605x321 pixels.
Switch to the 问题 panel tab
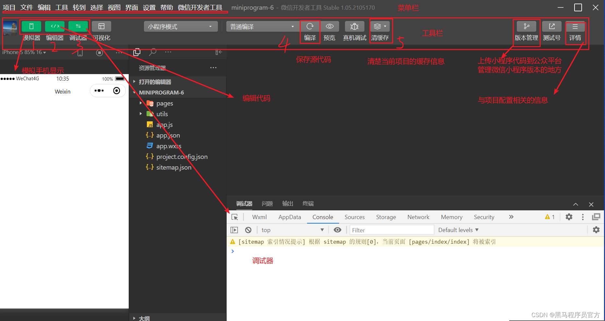(267, 204)
